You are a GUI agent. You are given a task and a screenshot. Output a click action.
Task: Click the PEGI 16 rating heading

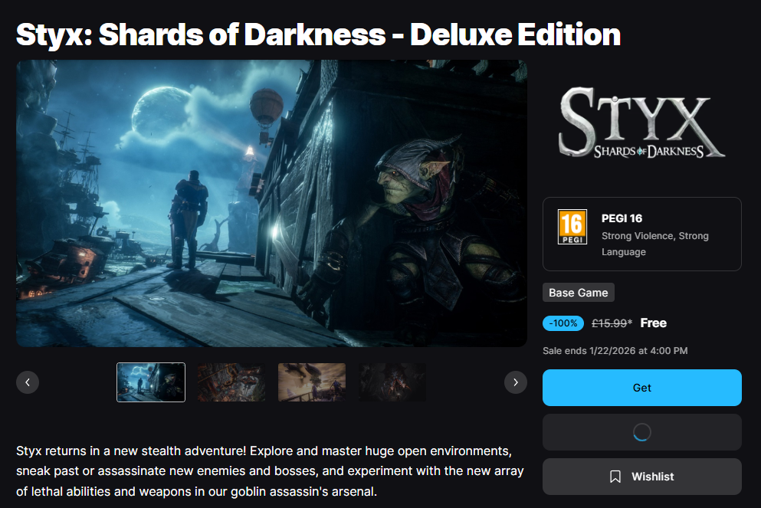click(x=622, y=218)
